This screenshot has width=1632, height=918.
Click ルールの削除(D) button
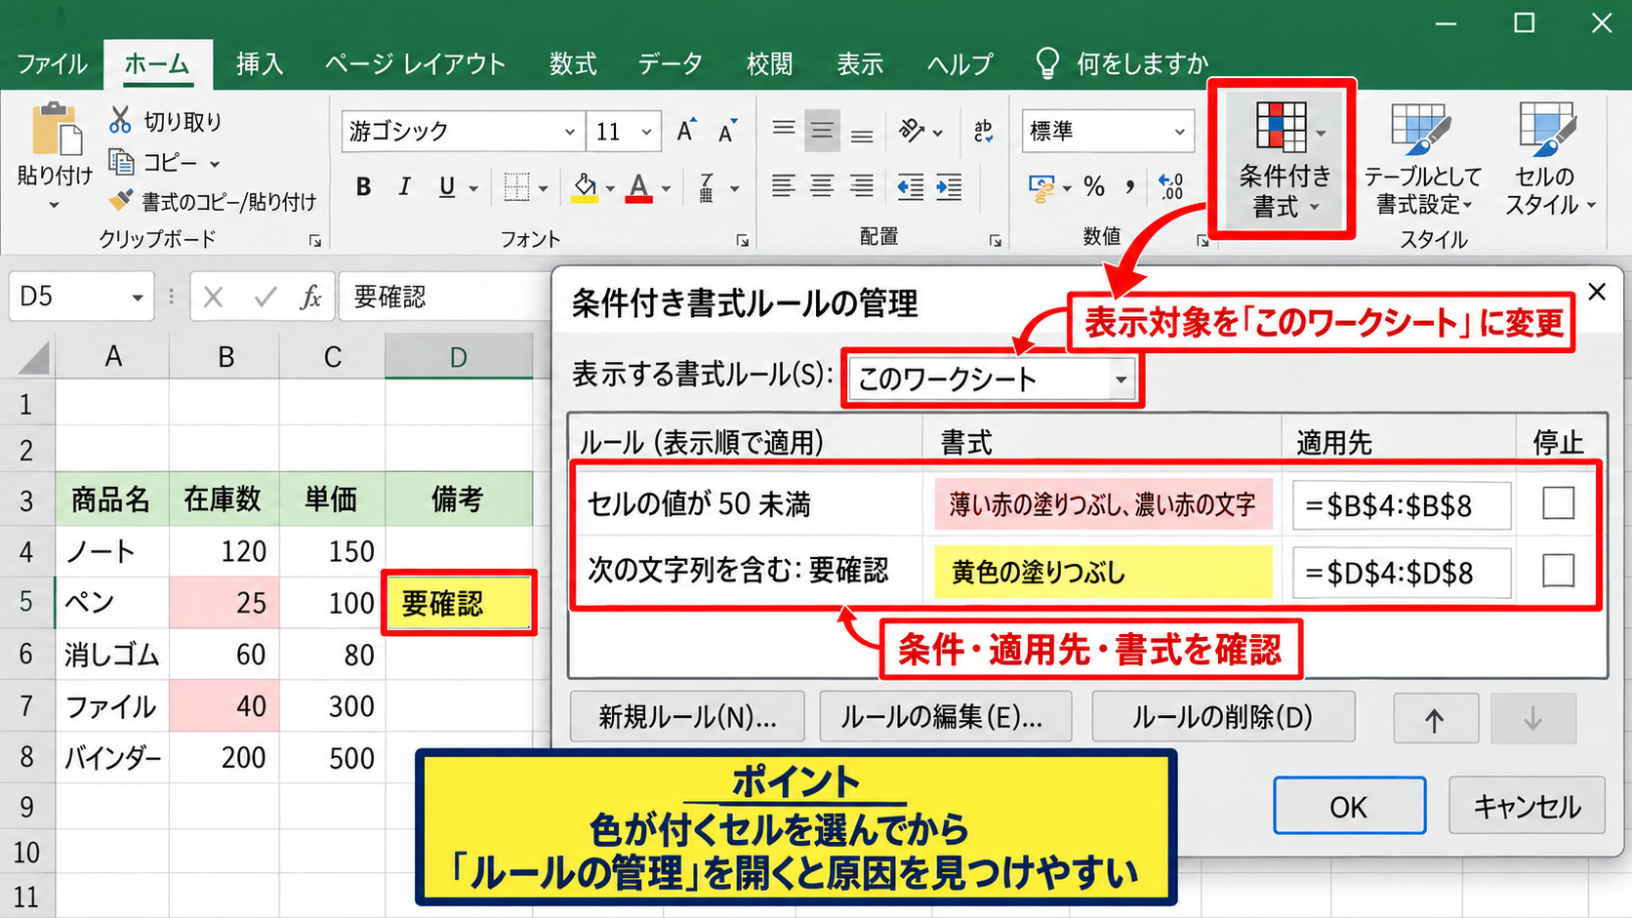(1223, 717)
